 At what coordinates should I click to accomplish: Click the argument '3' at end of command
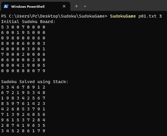[160, 16]
